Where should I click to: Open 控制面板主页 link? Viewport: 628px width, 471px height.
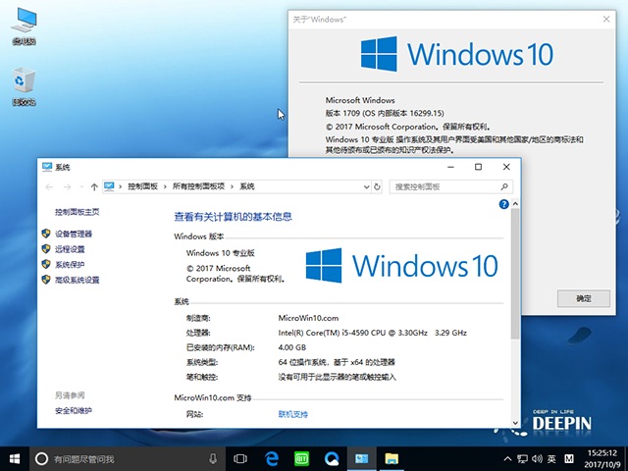78,212
